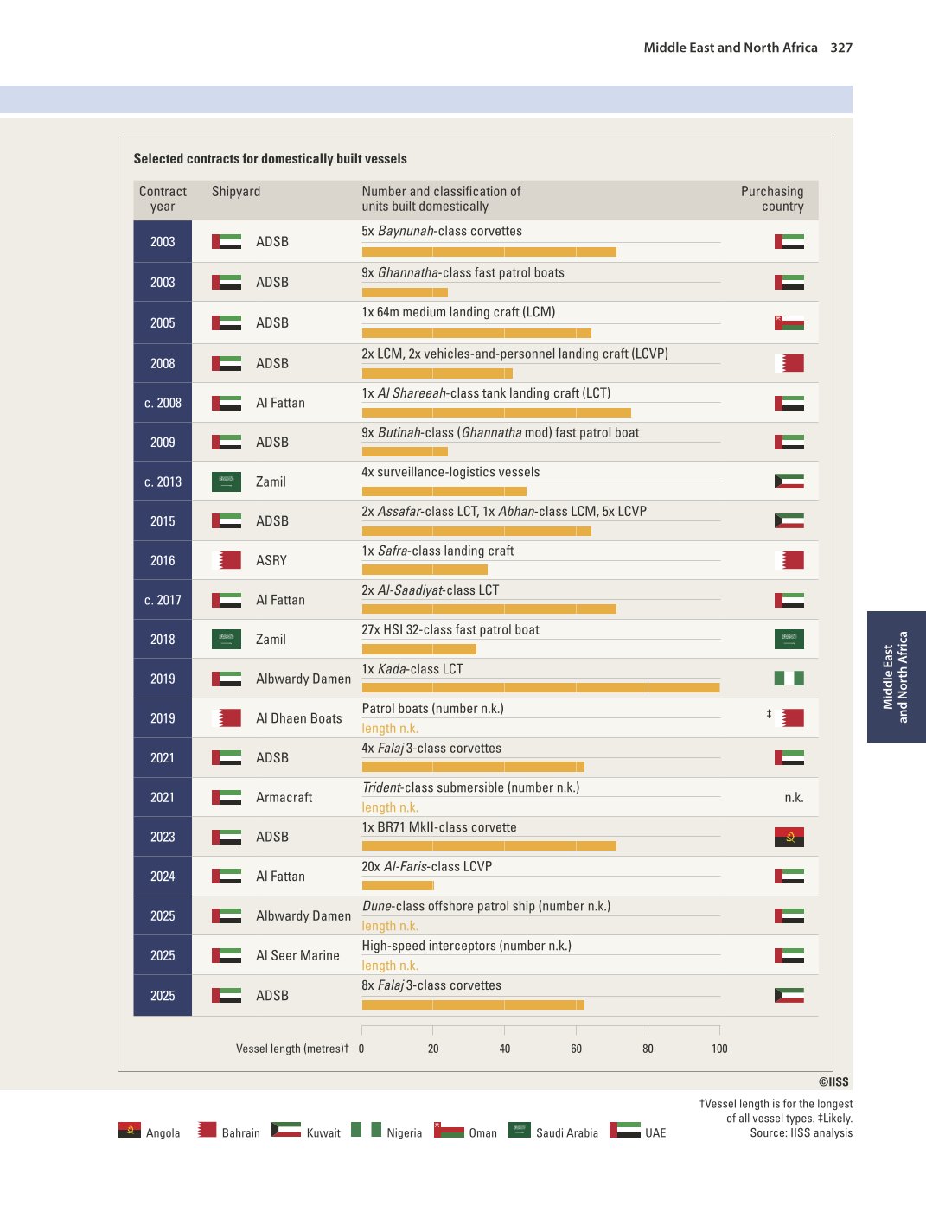The width and height of the screenshot is (926, 1205).
Task: Click the shipyard name Al Seer Marine
Action: click(x=298, y=955)
